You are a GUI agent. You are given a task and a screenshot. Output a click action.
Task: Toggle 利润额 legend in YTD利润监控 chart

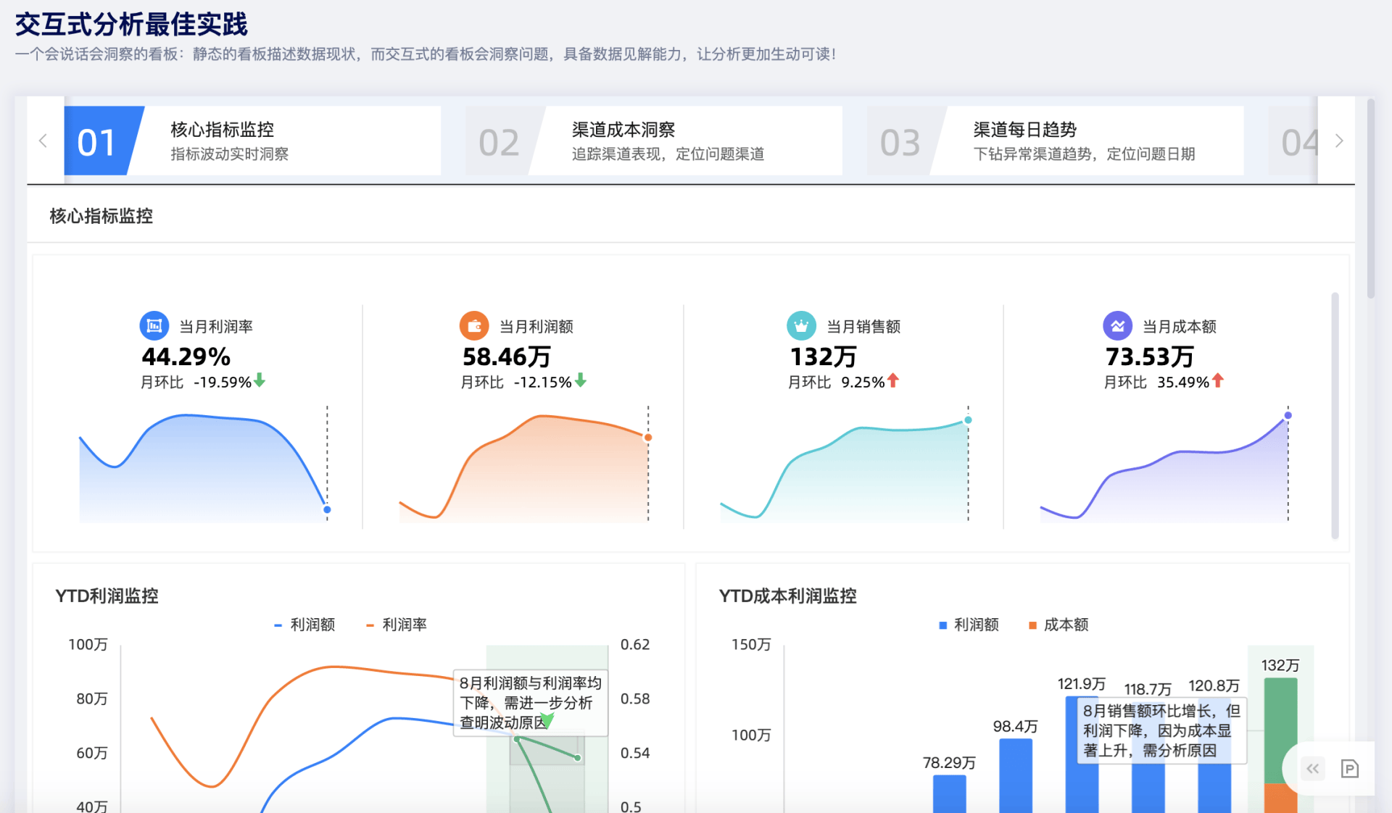pyautogui.click(x=305, y=625)
